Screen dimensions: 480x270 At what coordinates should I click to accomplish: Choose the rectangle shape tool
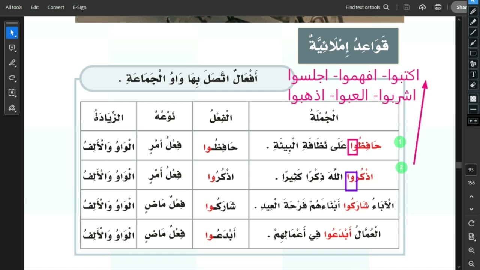pyautogui.click(x=473, y=53)
